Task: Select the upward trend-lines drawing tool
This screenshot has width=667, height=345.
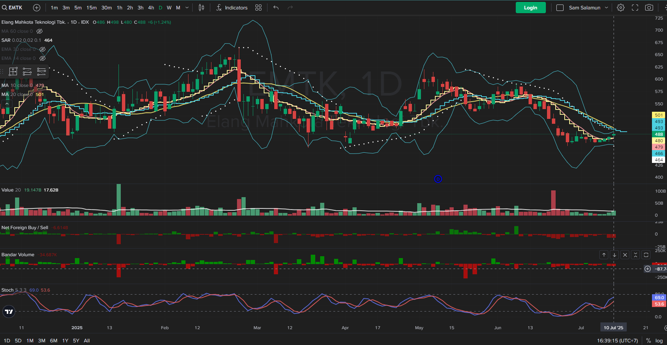Action: pyautogui.click(x=27, y=71)
